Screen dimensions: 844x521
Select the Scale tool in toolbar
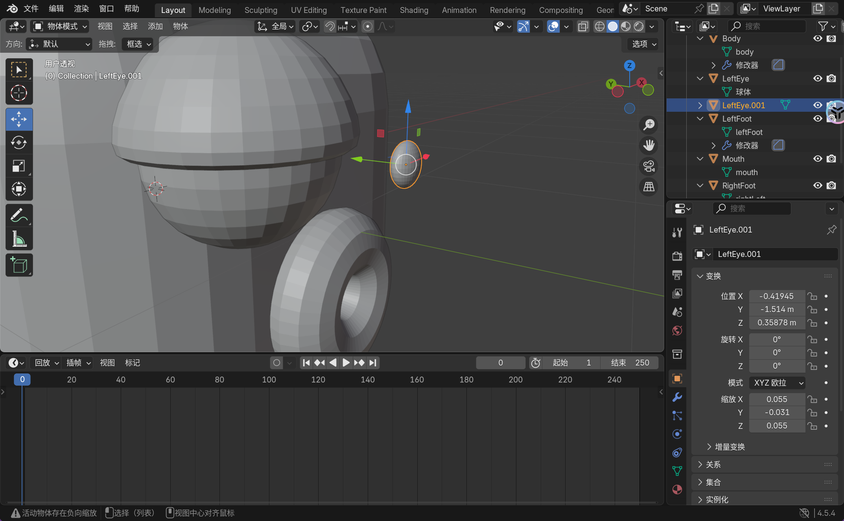[x=19, y=166]
